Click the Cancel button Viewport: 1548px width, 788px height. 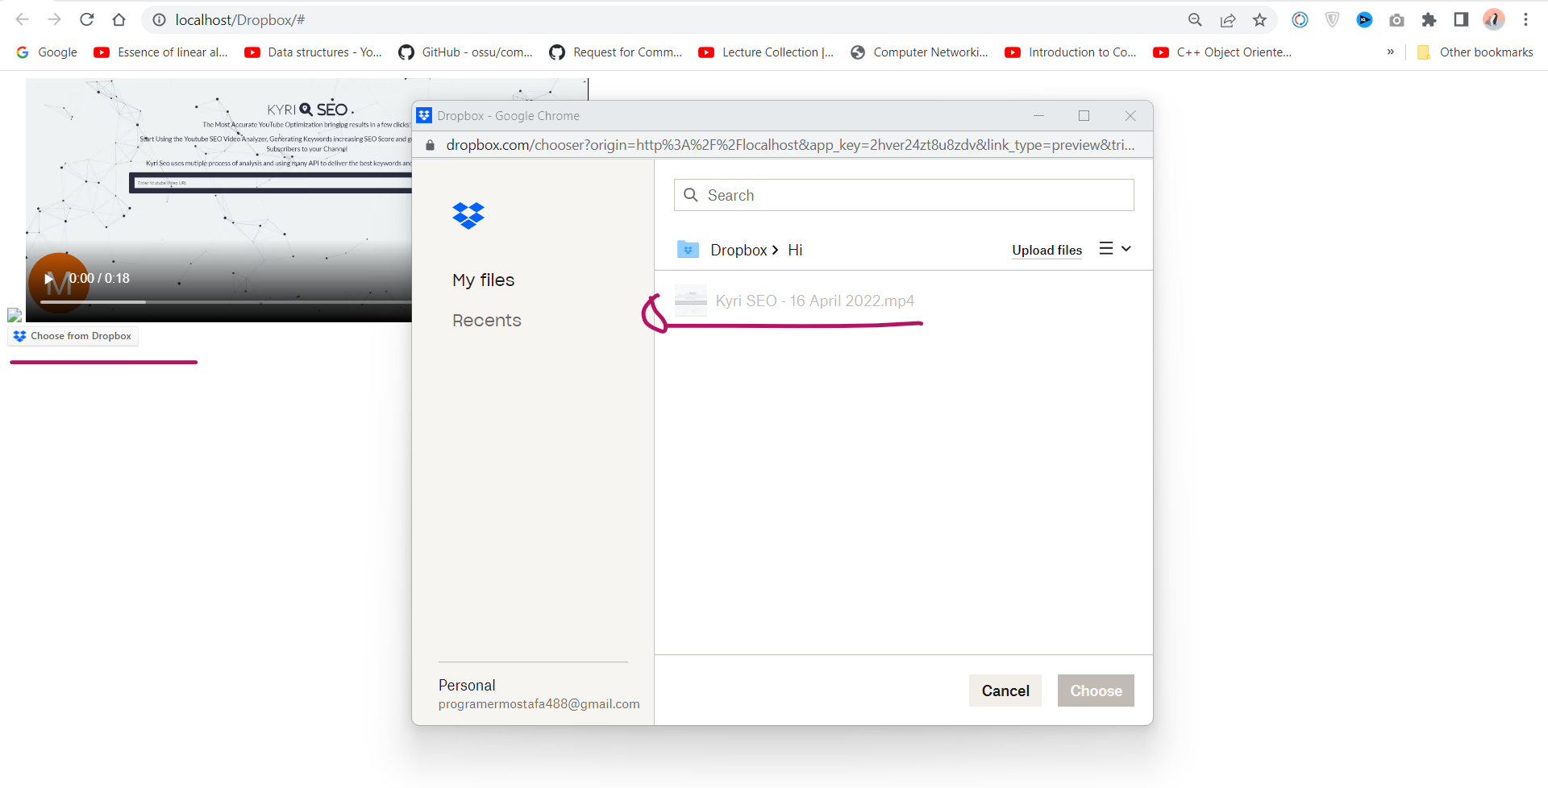pos(1005,691)
